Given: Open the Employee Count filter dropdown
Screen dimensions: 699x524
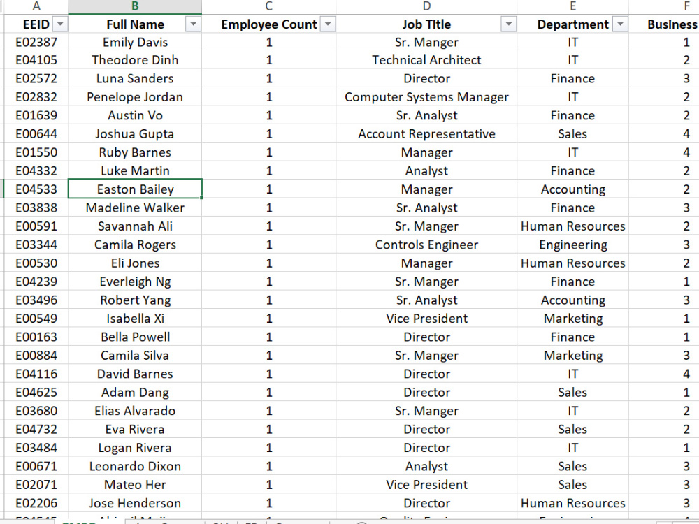Looking at the screenshot, I should coord(328,24).
